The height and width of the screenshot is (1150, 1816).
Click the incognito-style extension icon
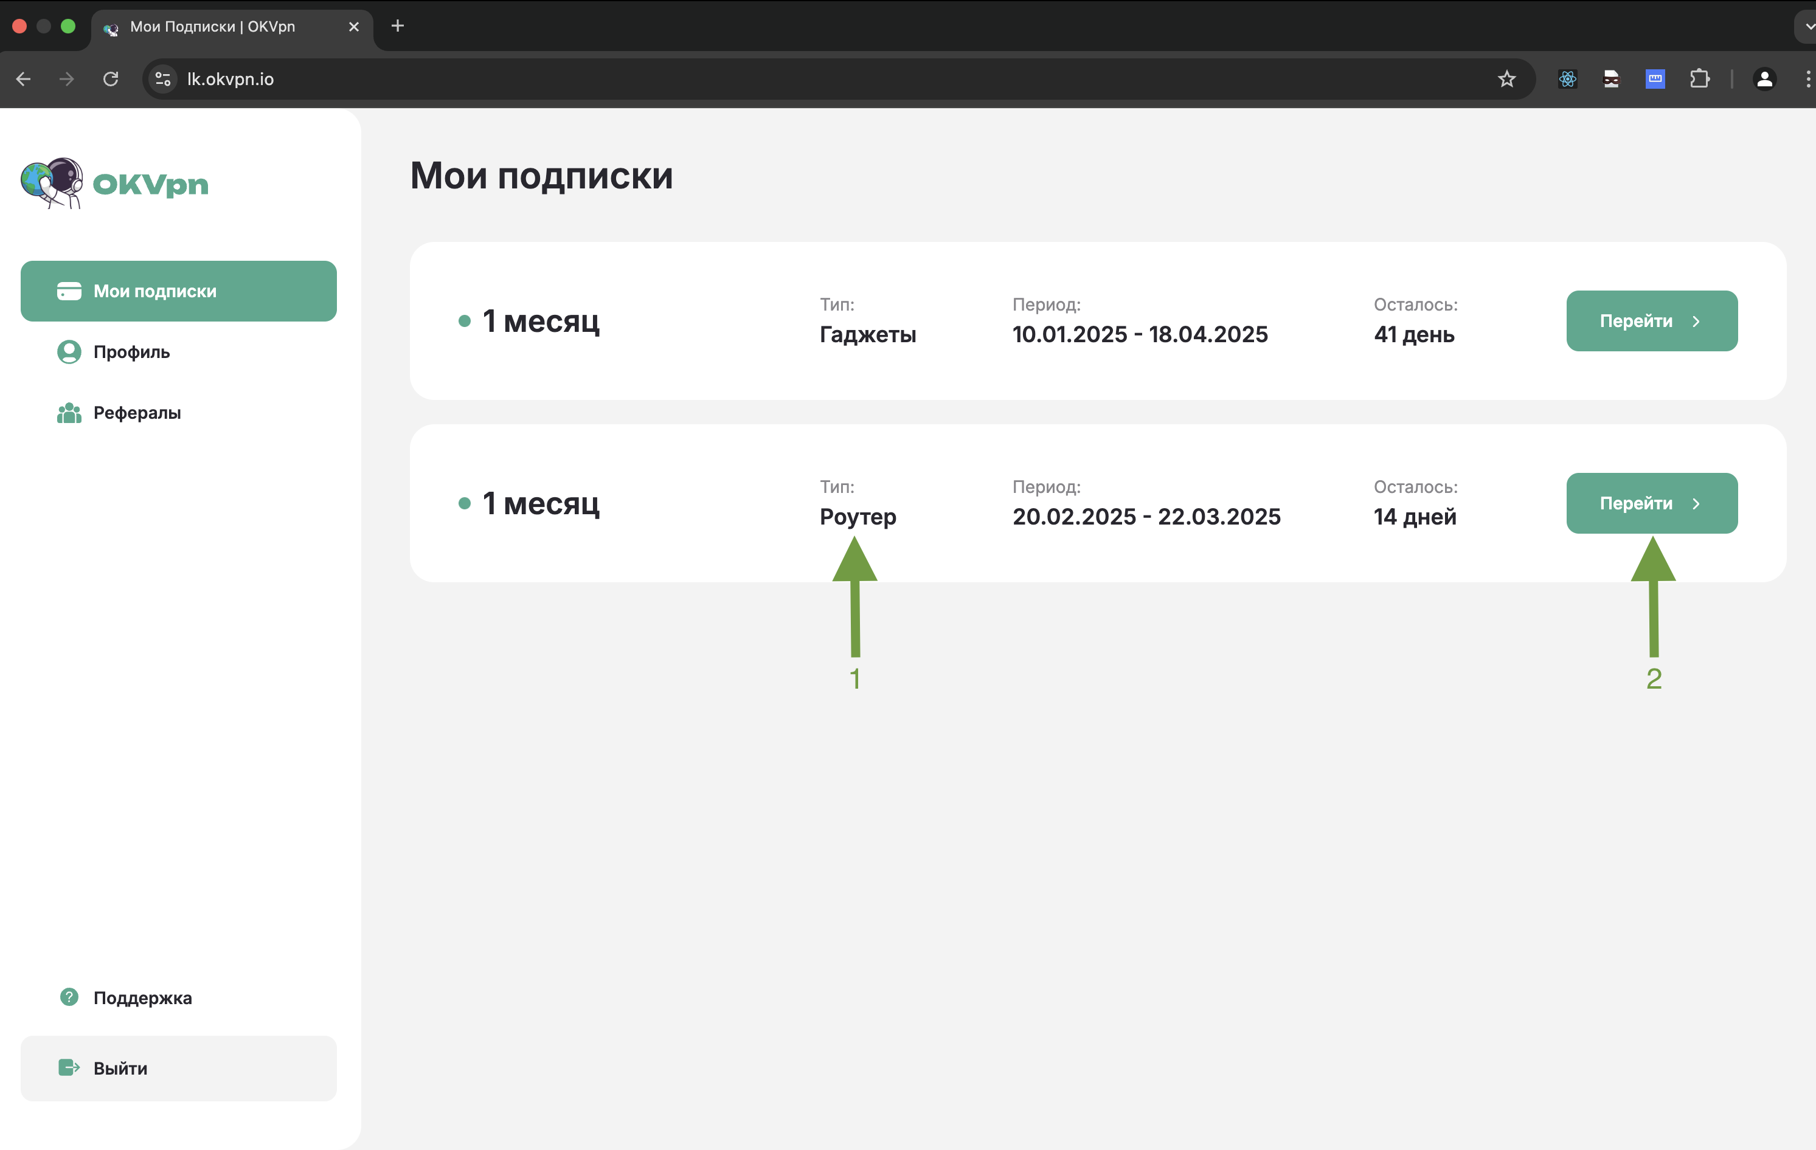[1611, 79]
